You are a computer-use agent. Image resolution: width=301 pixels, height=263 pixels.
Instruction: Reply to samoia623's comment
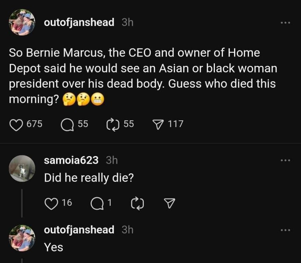97,203
